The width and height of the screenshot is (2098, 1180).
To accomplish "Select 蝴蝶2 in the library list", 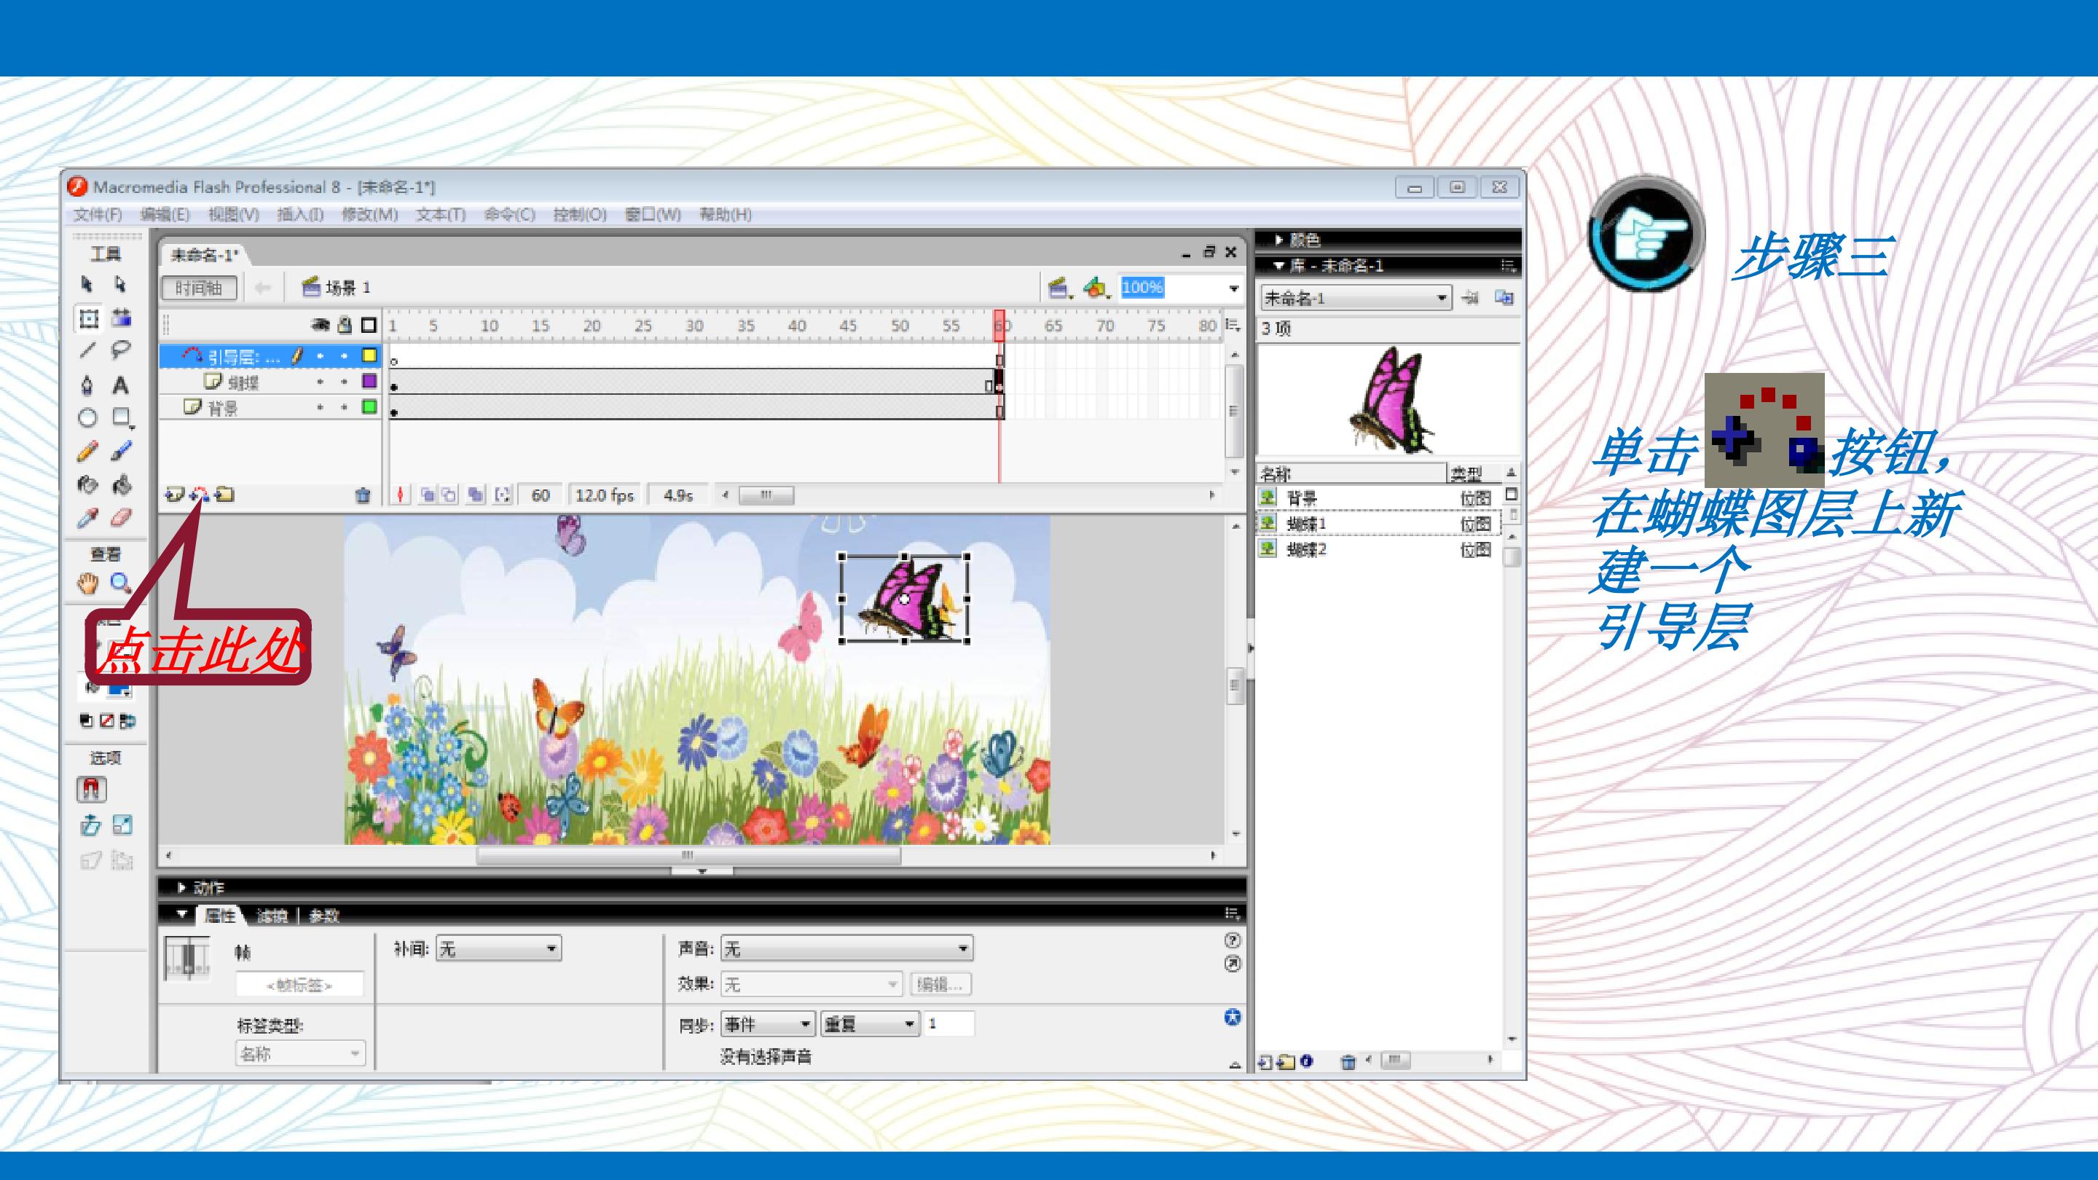I will [x=1305, y=550].
